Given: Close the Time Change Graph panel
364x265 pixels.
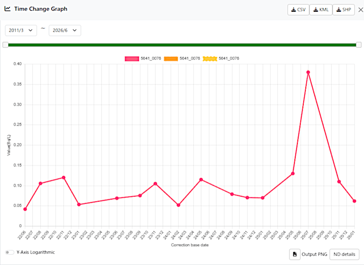Looking at the screenshot, I should (360, 10).
